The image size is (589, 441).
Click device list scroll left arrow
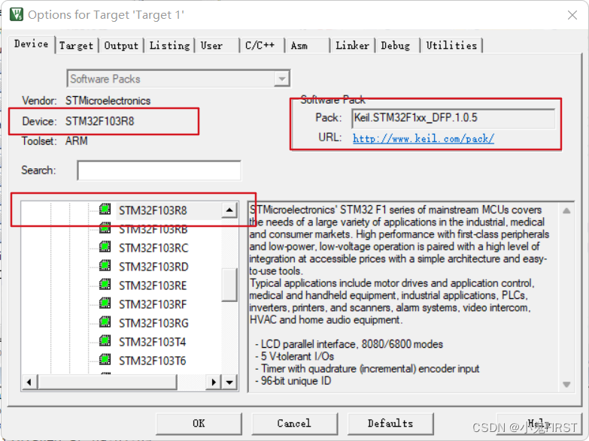pos(29,382)
